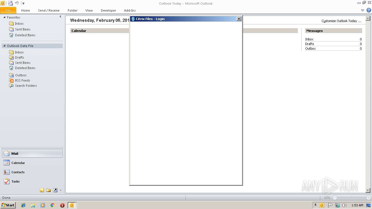Select Inbox under Outlook Data File
Image resolution: width=372 pixels, height=209 pixels.
tap(19, 52)
